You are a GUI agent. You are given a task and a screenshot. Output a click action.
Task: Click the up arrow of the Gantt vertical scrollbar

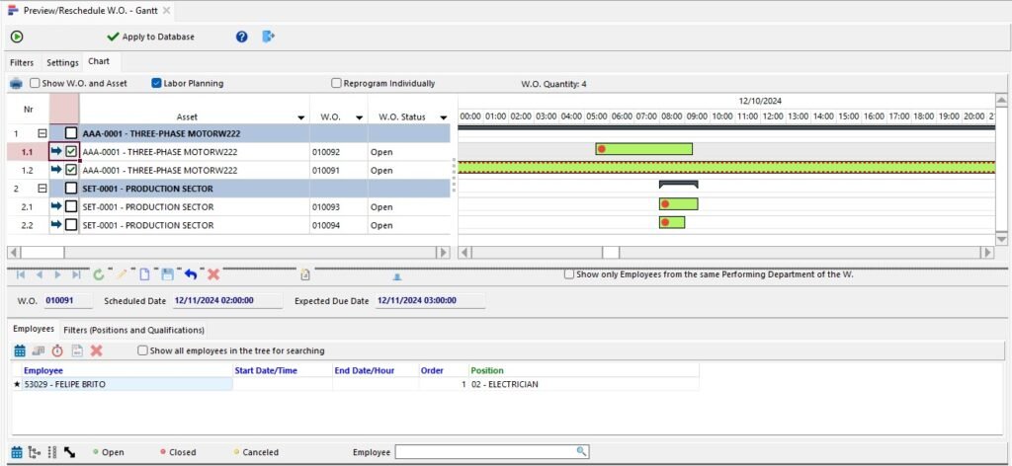pyautogui.click(x=1002, y=100)
